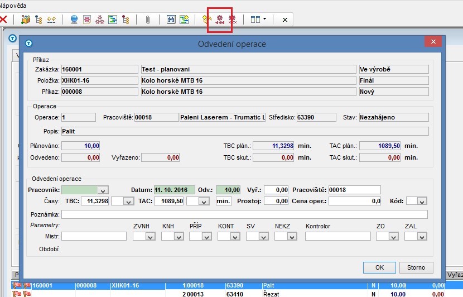463x297 pixels.
Task: Expand the PŘÍP dropdown
Action: pos(207,236)
